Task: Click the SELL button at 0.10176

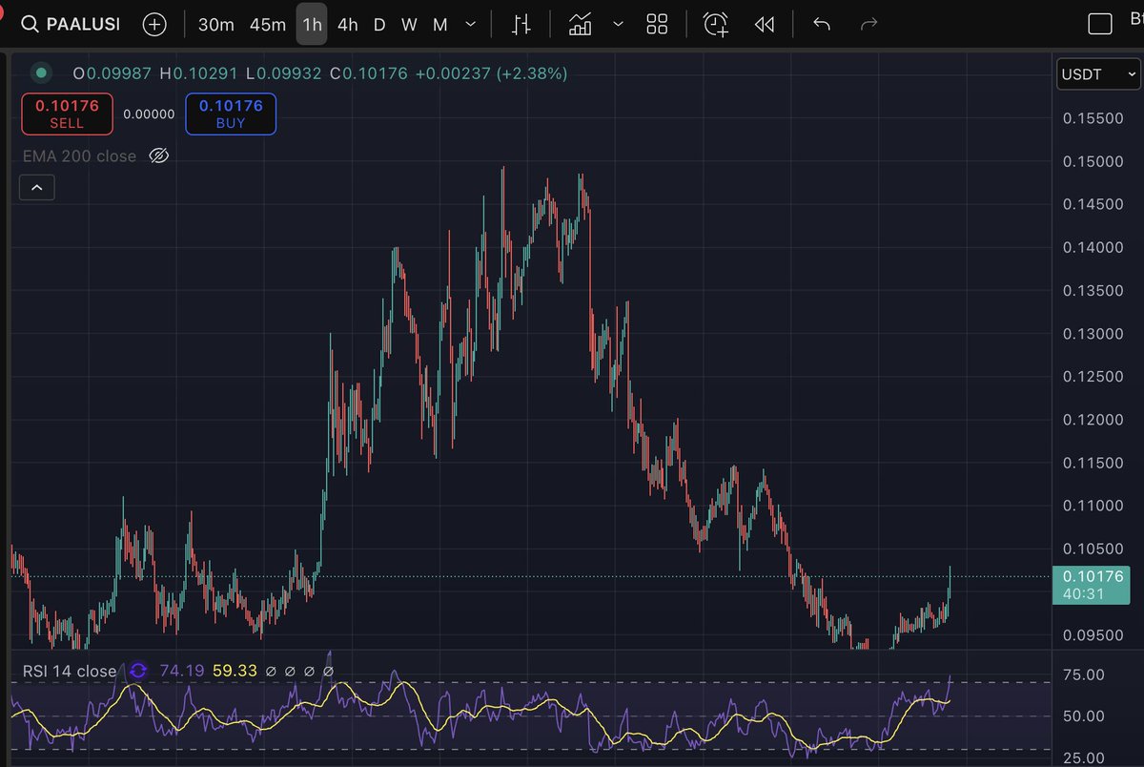Action: pyautogui.click(x=67, y=114)
